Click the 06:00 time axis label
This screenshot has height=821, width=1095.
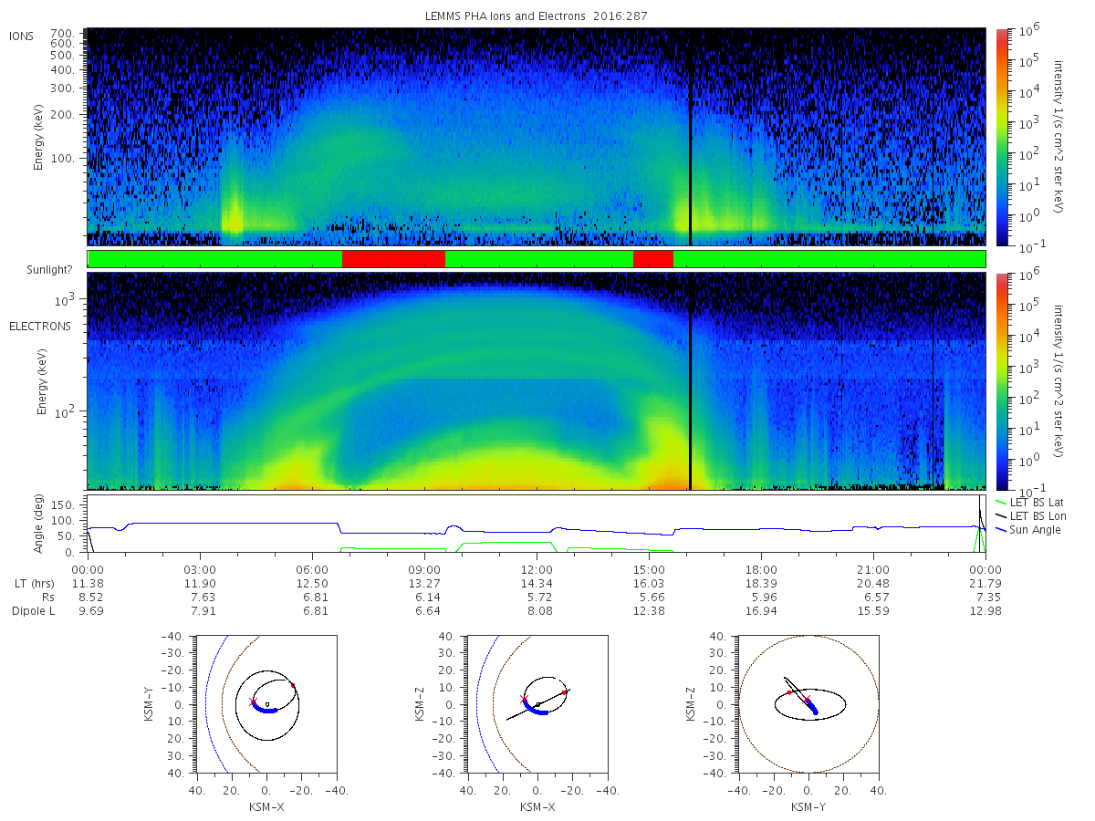pyautogui.click(x=312, y=569)
